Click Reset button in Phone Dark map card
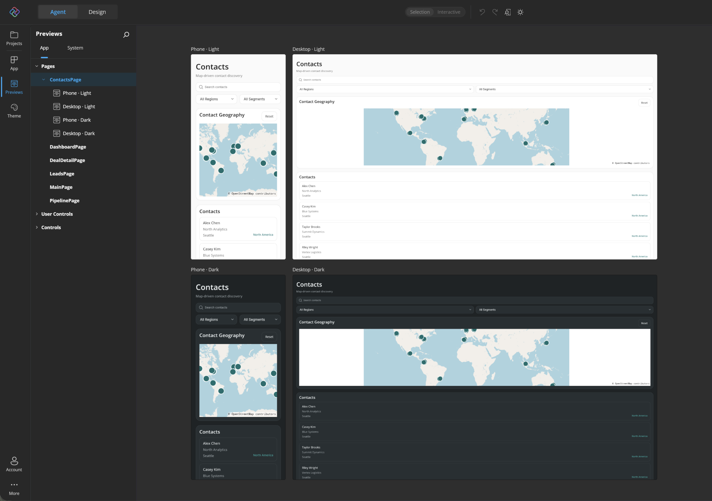Viewport: 712px width, 501px height. pos(269,337)
